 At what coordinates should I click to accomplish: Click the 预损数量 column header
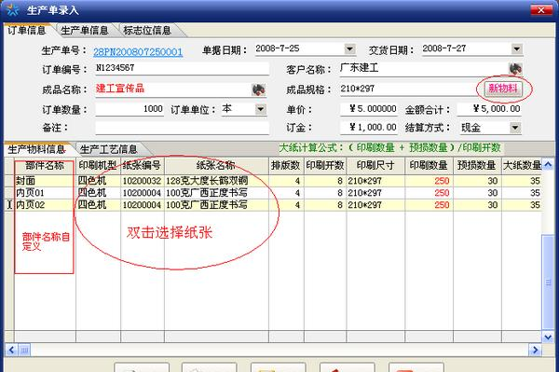coord(477,166)
